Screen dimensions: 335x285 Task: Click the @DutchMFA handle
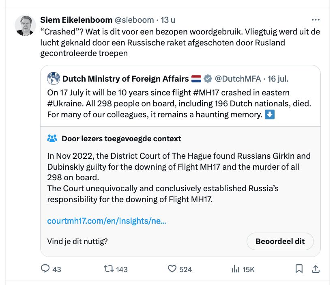pyautogui.click(x=236, y=78)
